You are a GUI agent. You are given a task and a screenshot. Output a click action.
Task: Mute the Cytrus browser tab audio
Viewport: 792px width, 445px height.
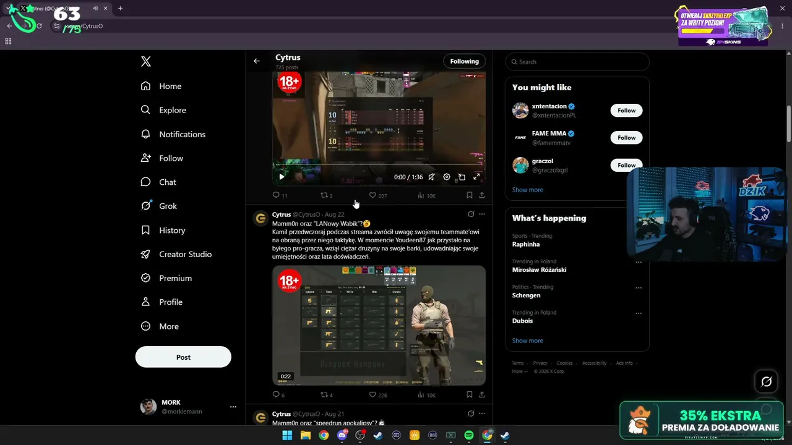tap(95, 9)
